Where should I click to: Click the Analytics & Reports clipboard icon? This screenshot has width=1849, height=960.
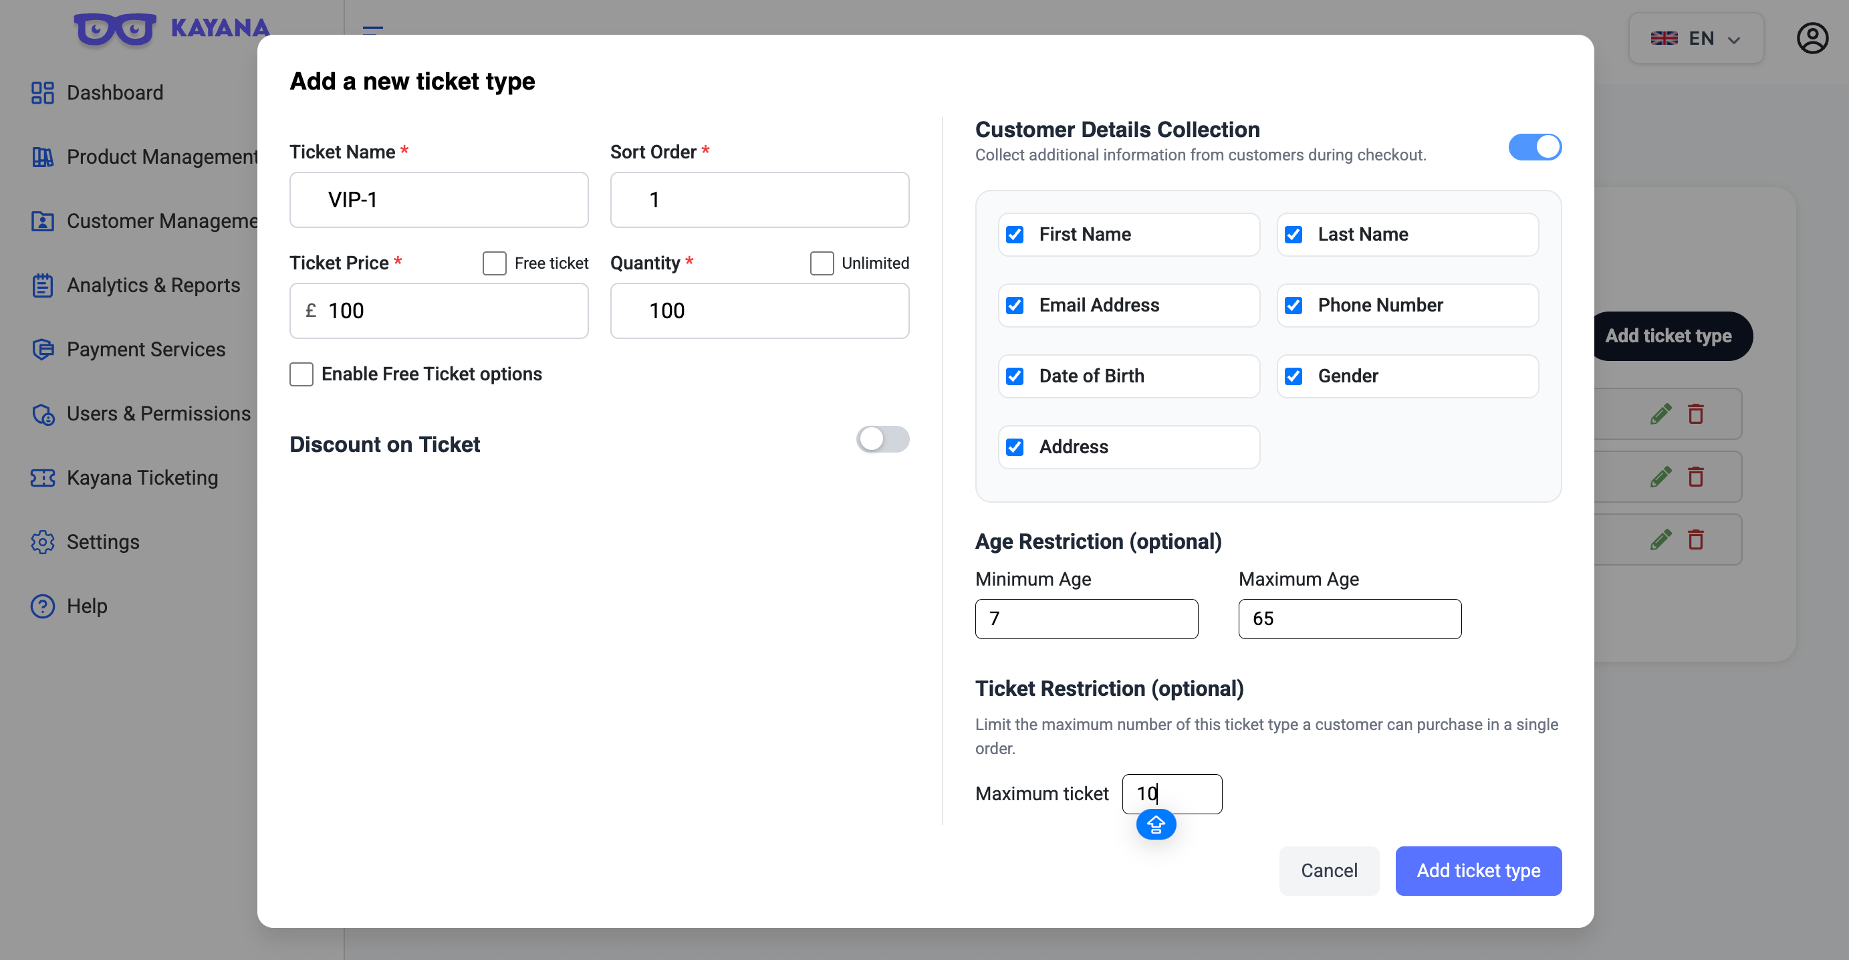(42, 285)
